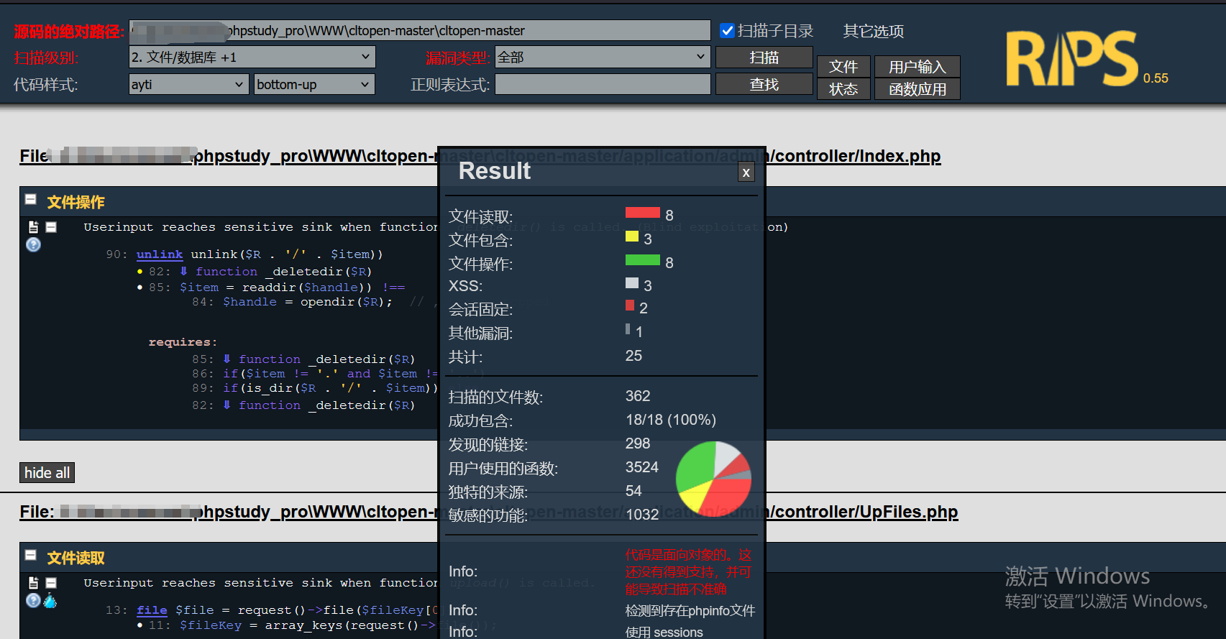The width and height of the screenshot is (1226, 639).
Task: Open the 函数应用 window tab
Action: coord(917,89)
